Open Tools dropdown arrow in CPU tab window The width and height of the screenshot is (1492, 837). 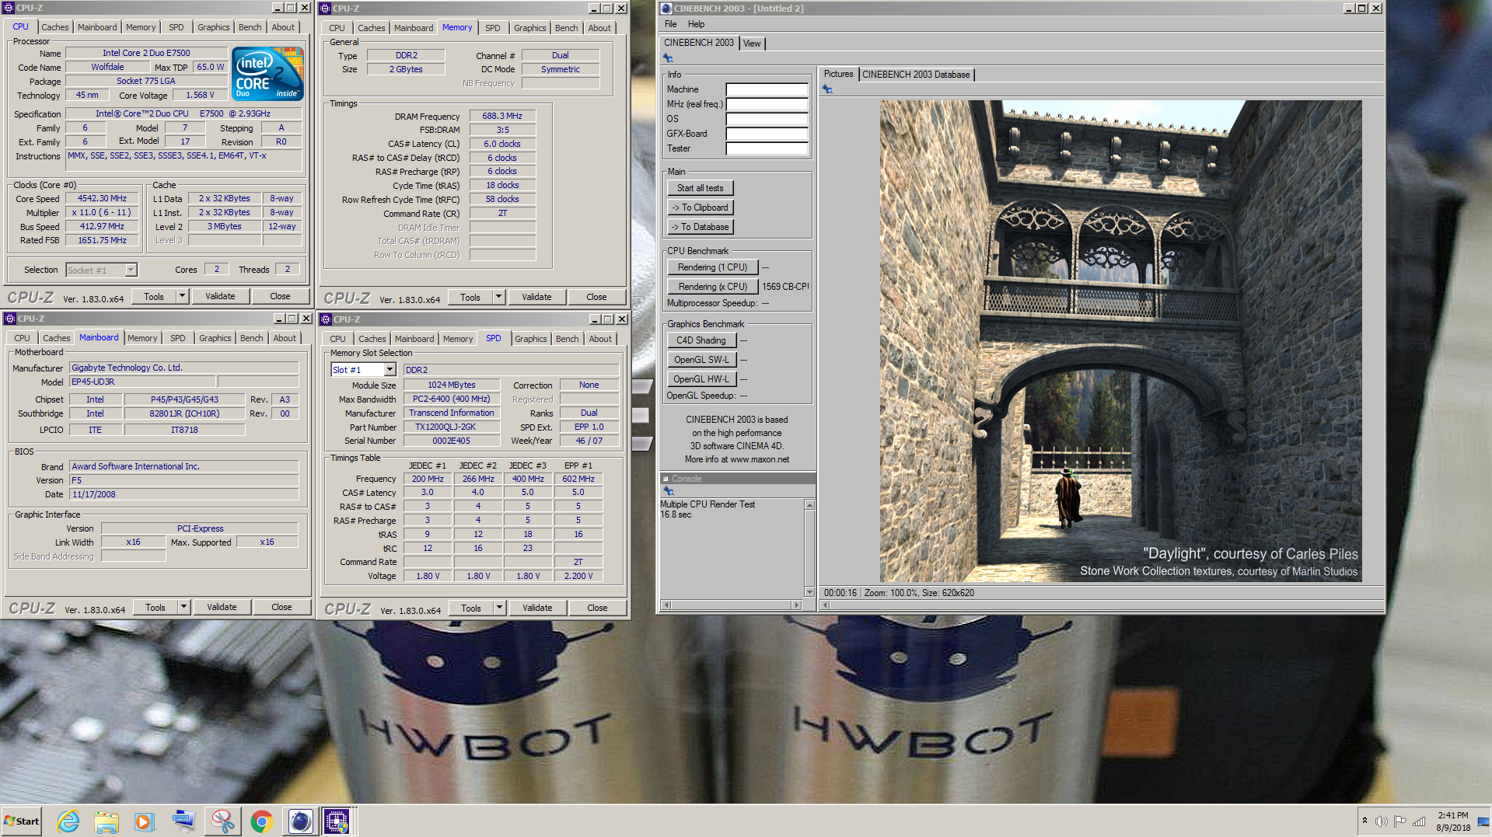coord(182,296)
